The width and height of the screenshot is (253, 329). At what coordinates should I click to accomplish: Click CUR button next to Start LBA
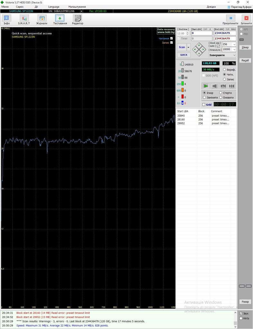coord(205,29)
